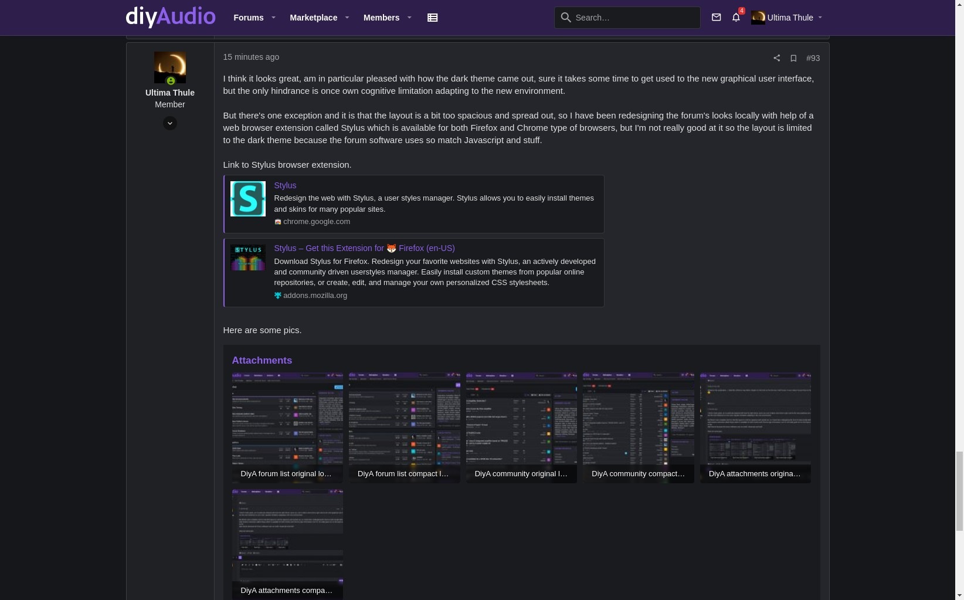Click Ultima Thule's post avatar
Image resolution: width=964 pixels, height=600 pixels.
coord(170,67)
